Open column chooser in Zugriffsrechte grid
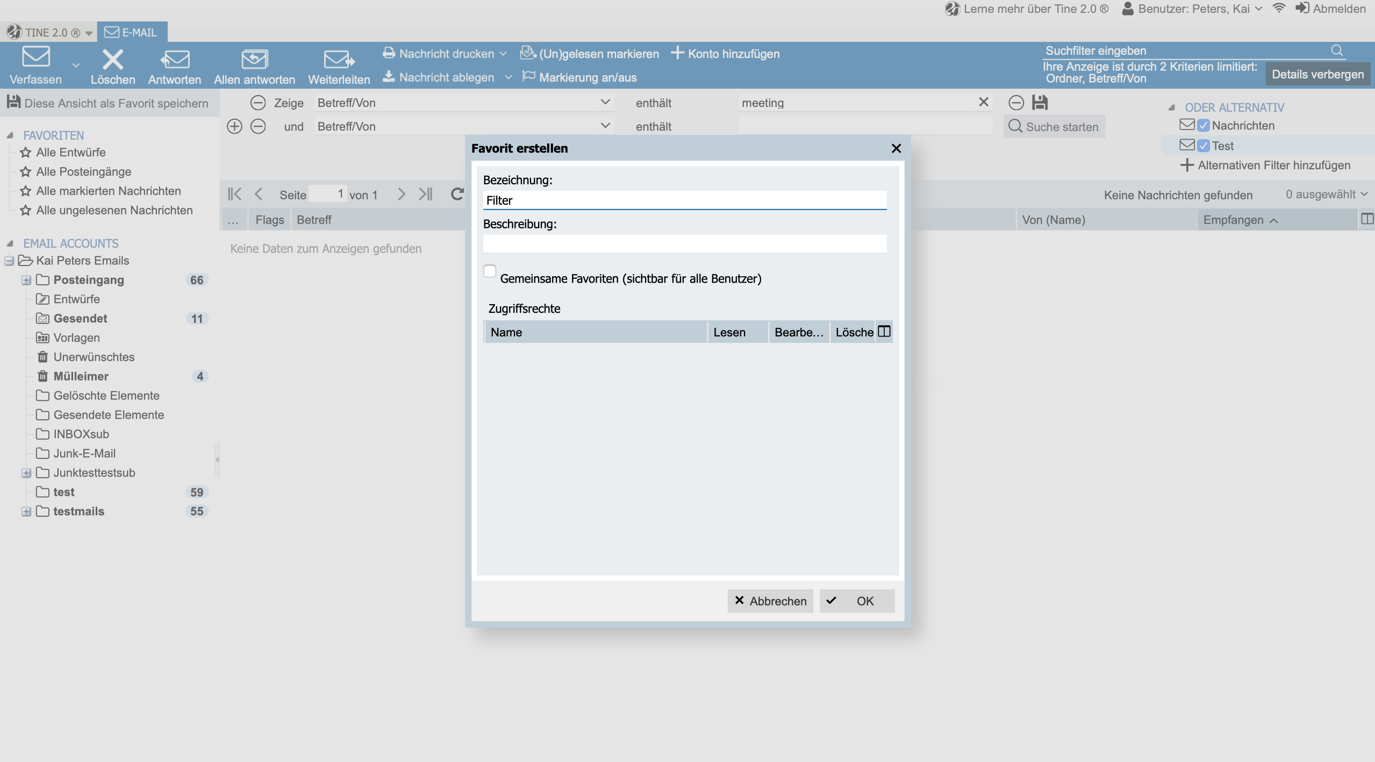1375x762 pixels. click(884, 332)
